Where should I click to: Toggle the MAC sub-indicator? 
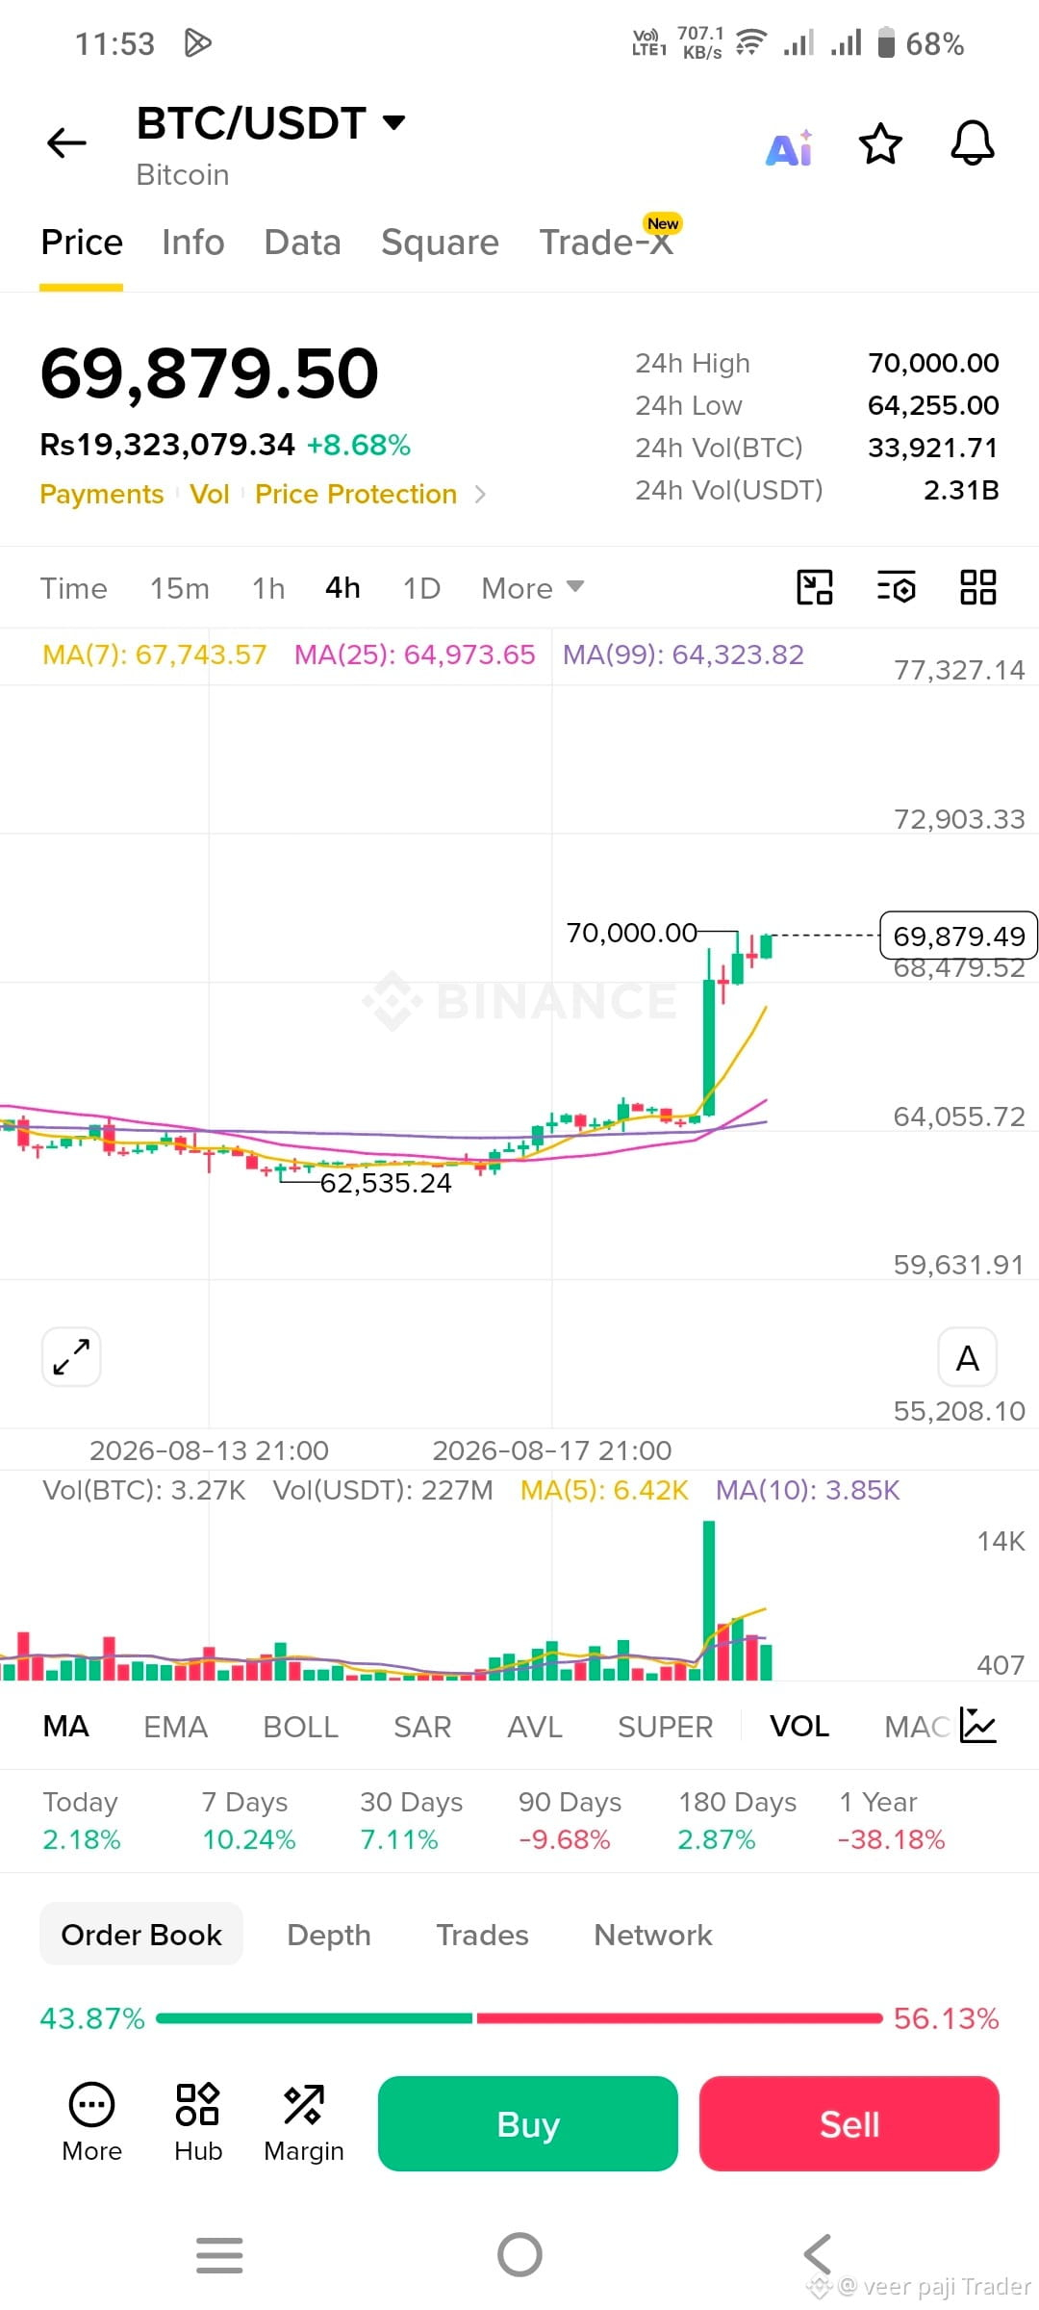click(917, 1727)
